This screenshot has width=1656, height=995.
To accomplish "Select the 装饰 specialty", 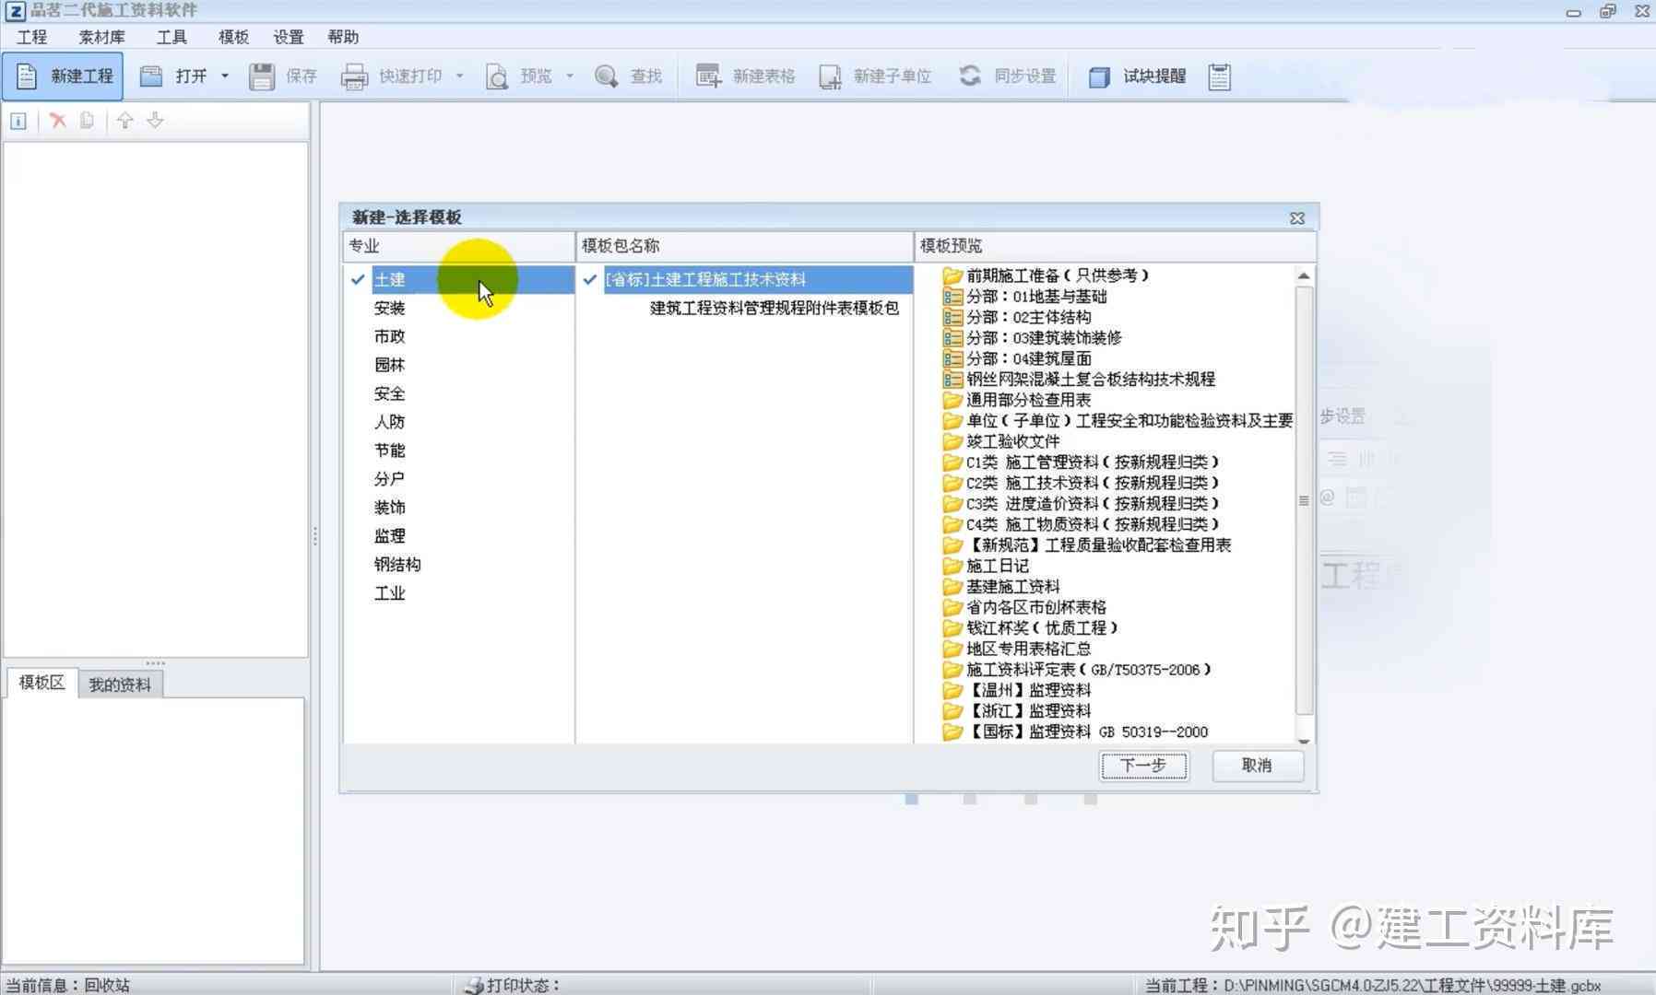I will tap(389, 508).
